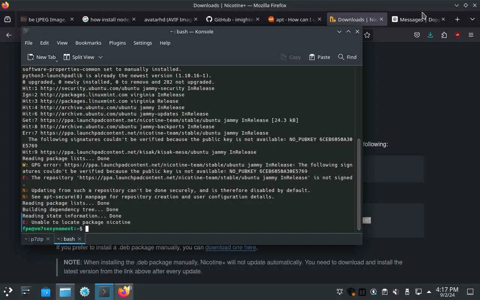Click the Paste button in Konsole

[x=319, y=57]
